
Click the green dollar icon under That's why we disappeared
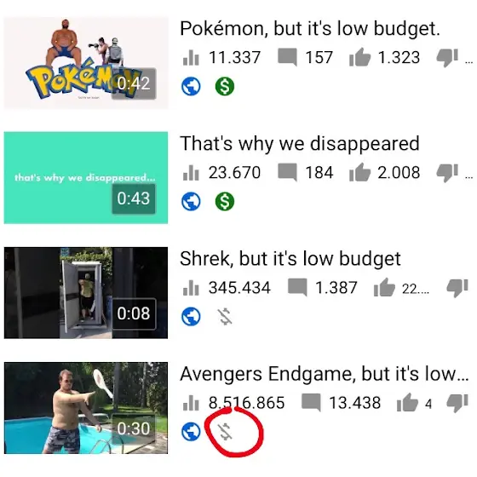[225, 201]
